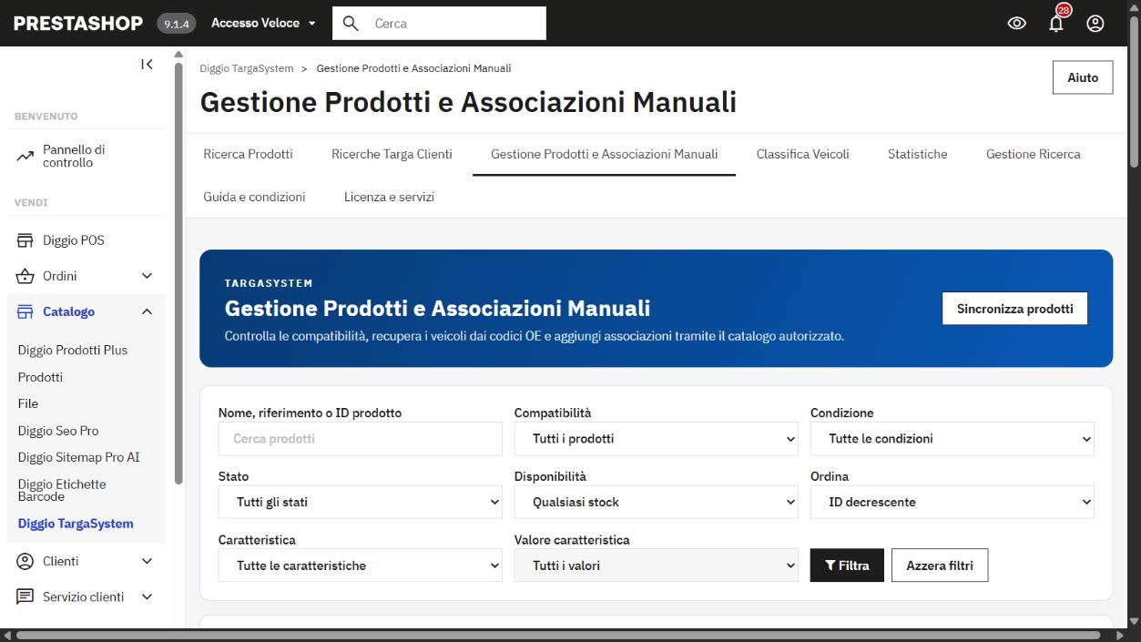
Task: View the shop via eye icon
Action: point(1017,24)
